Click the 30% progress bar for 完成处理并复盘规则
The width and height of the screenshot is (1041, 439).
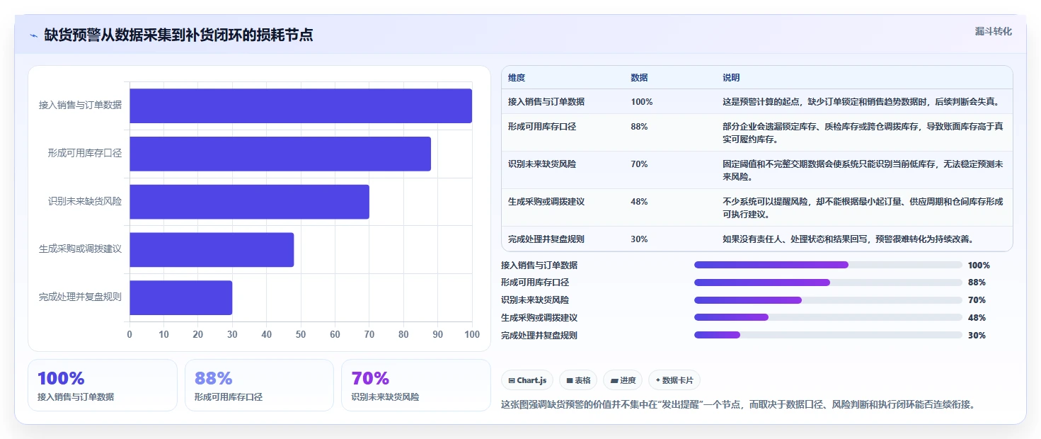pyautogui.click(x=828, y=336)
